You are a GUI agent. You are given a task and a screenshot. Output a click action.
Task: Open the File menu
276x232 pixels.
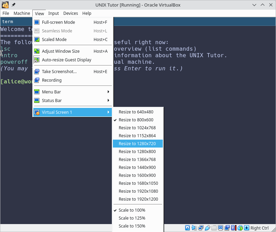[6, 13]
